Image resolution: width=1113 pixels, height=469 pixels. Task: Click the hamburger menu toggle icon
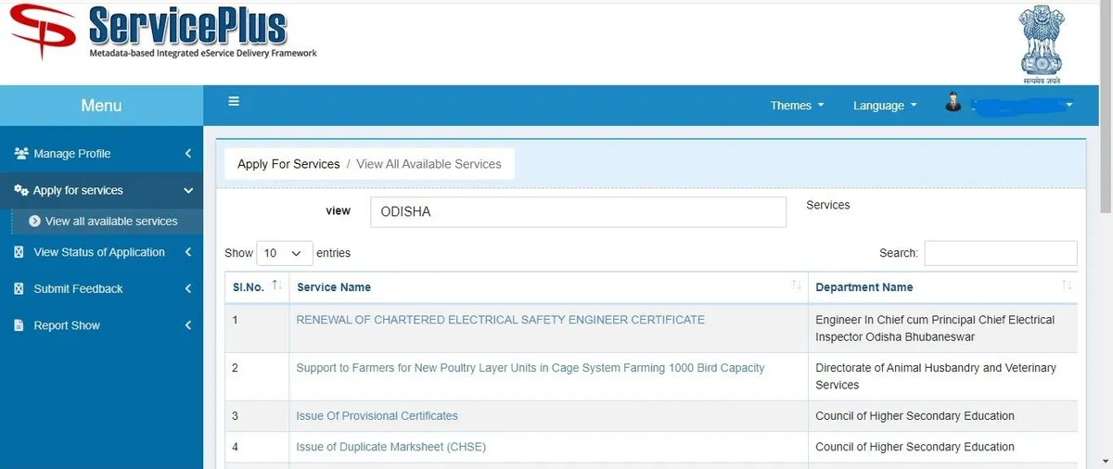click(x=234, y=102)
